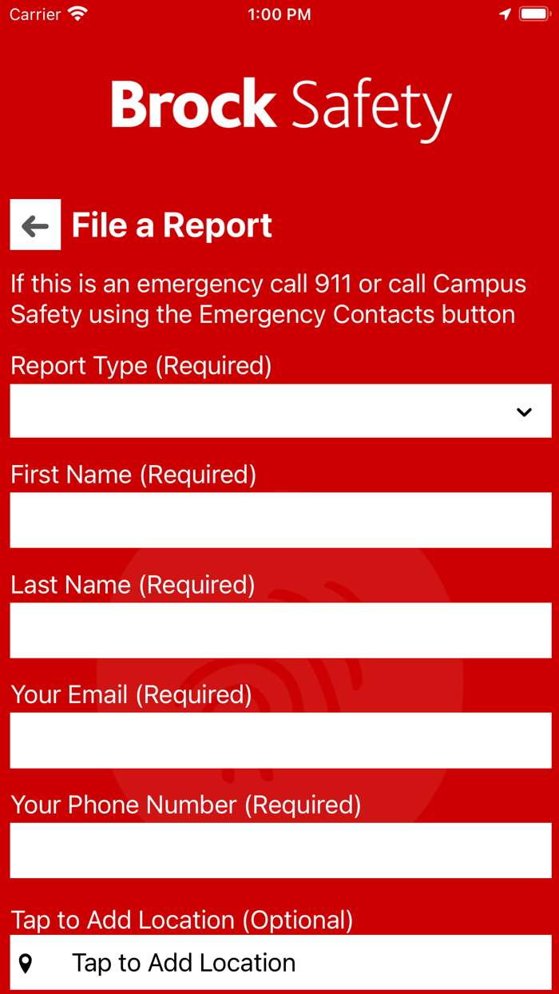Tap the Tap to Add Location (Optional) label
This screenshot has width=559, height=994.
(x=181, y=920)
